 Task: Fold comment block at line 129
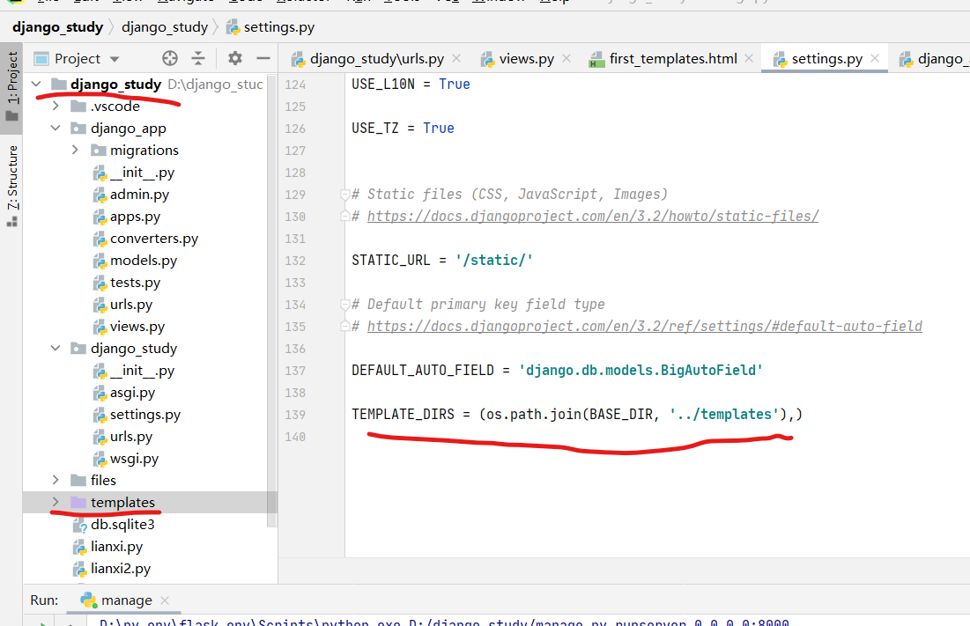(x=345, y=195)
